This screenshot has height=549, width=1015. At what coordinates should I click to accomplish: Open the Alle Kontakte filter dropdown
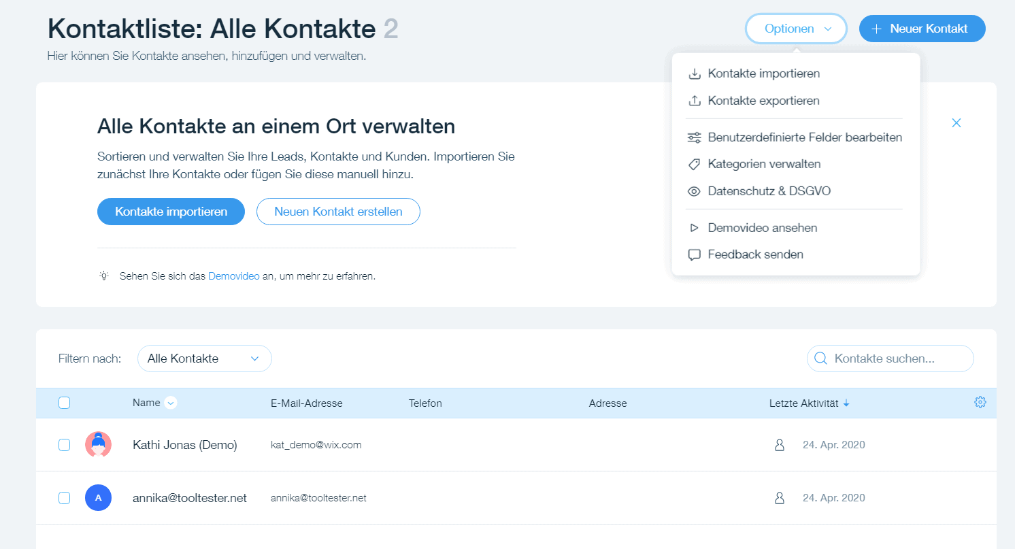tap(205, 359)
